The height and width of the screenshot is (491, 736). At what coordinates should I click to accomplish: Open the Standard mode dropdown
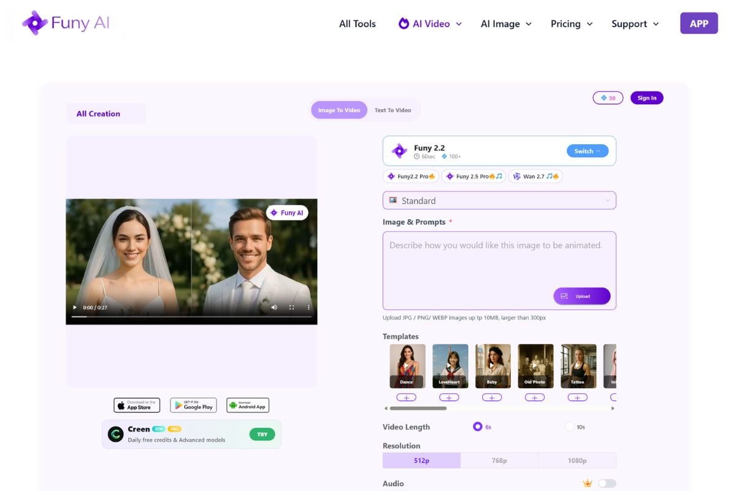(499, 201)
